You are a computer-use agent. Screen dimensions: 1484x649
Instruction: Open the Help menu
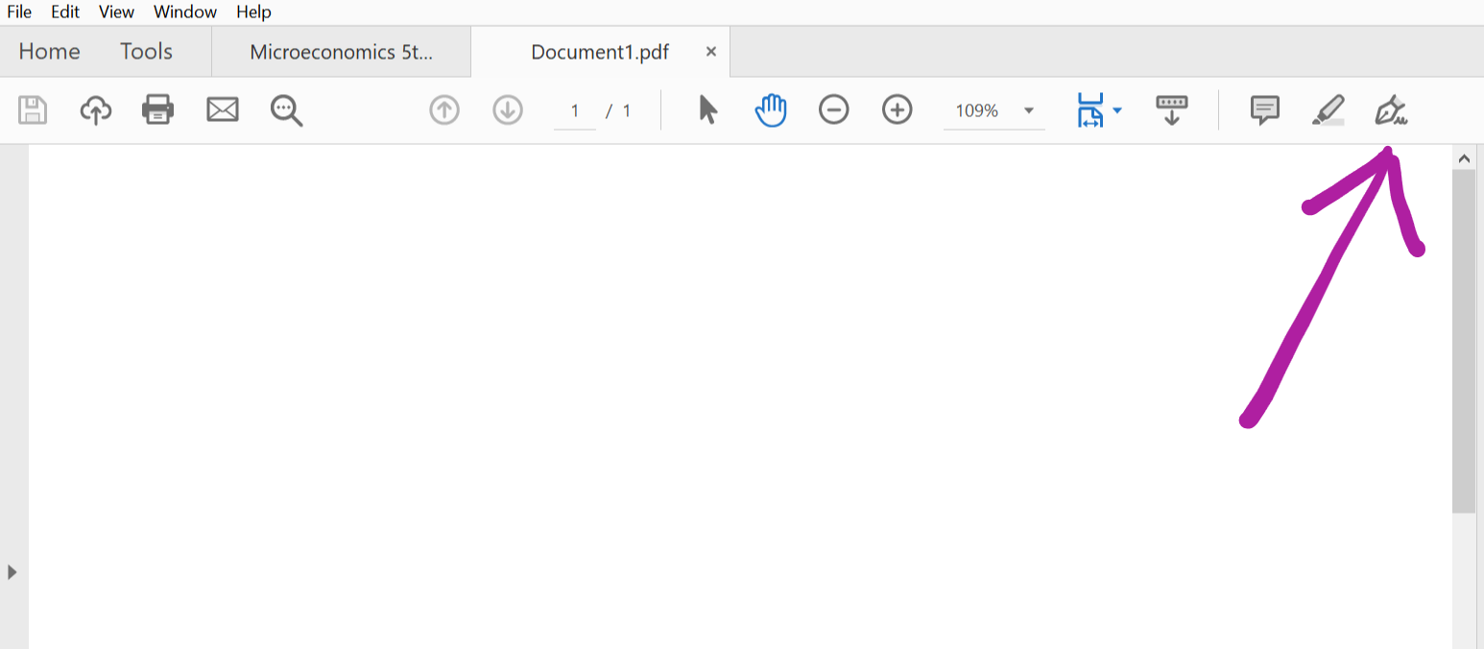(253, 12)
